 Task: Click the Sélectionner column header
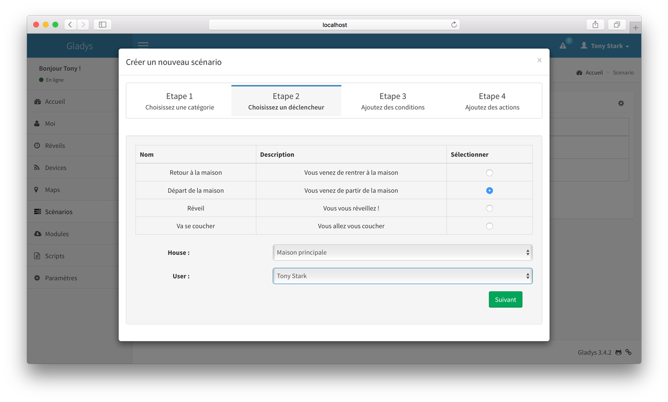tap(489, 154)
